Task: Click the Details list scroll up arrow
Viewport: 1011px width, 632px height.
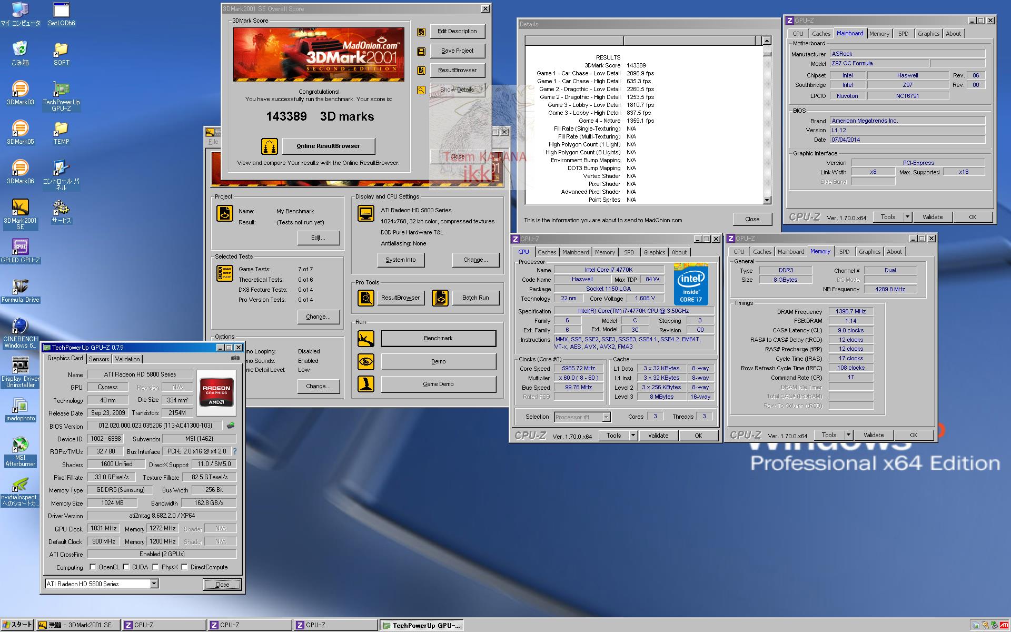Action: pos(767,41)
